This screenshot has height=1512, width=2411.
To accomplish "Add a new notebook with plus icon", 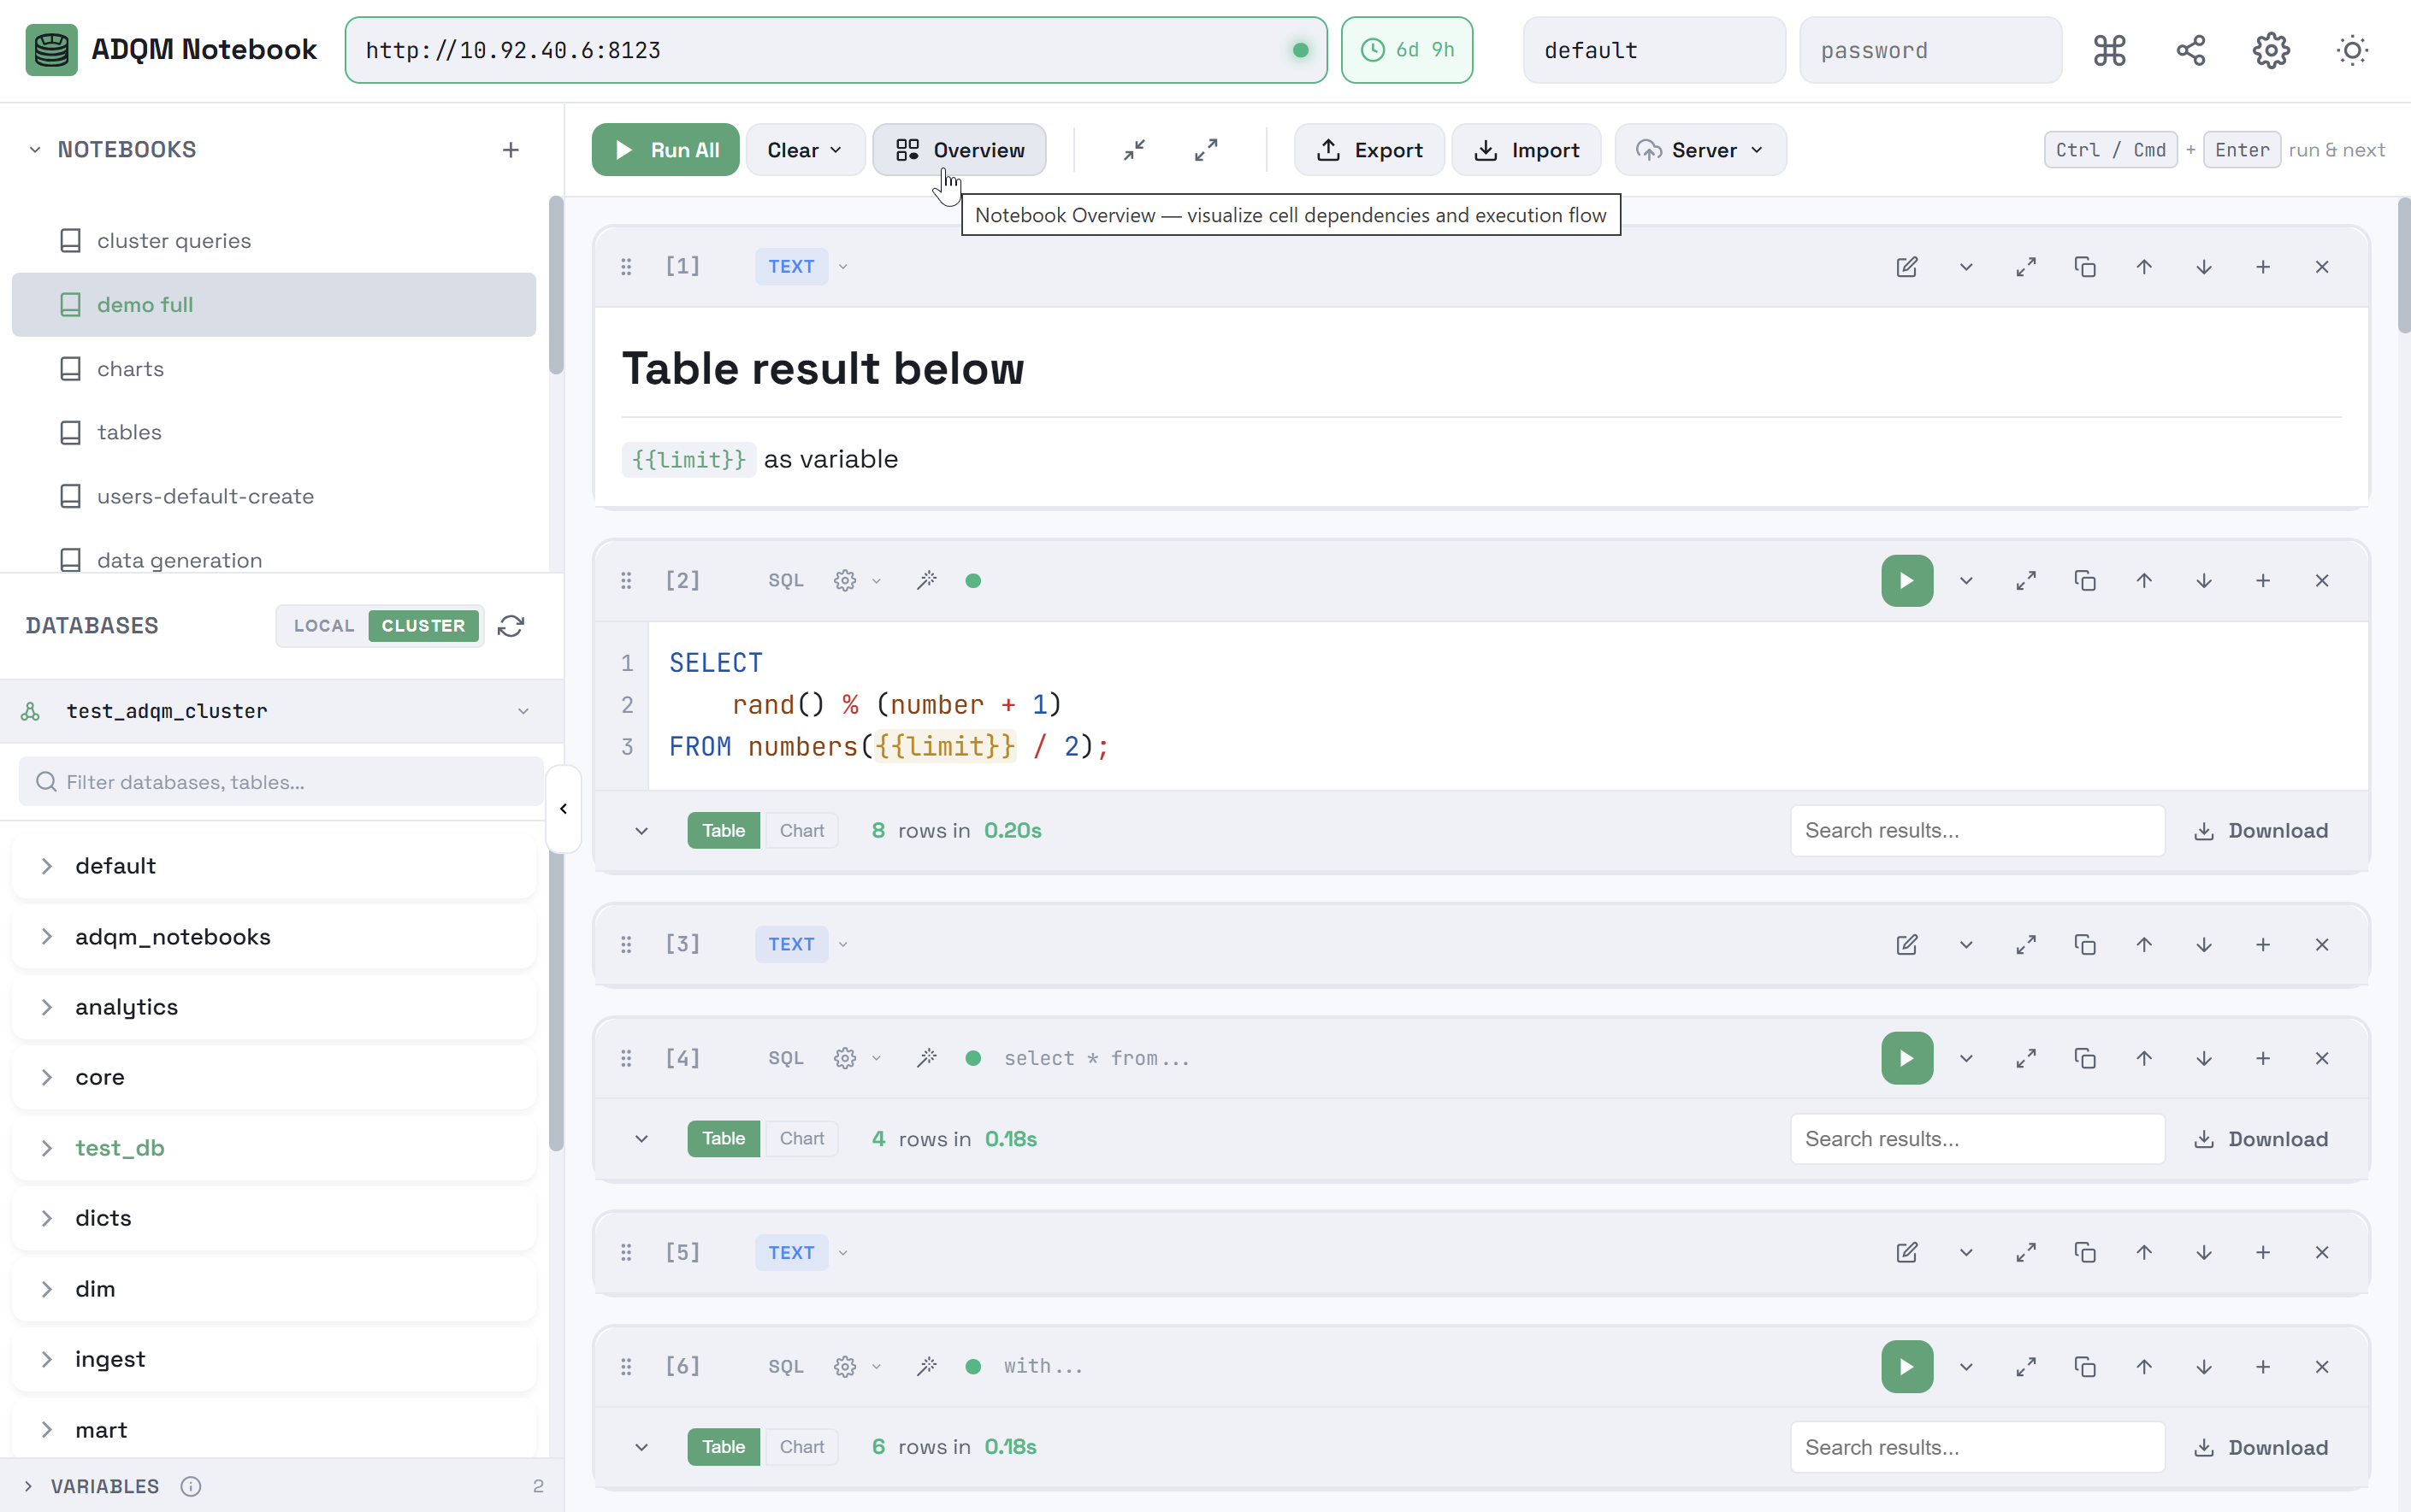I will click(511, 150).
